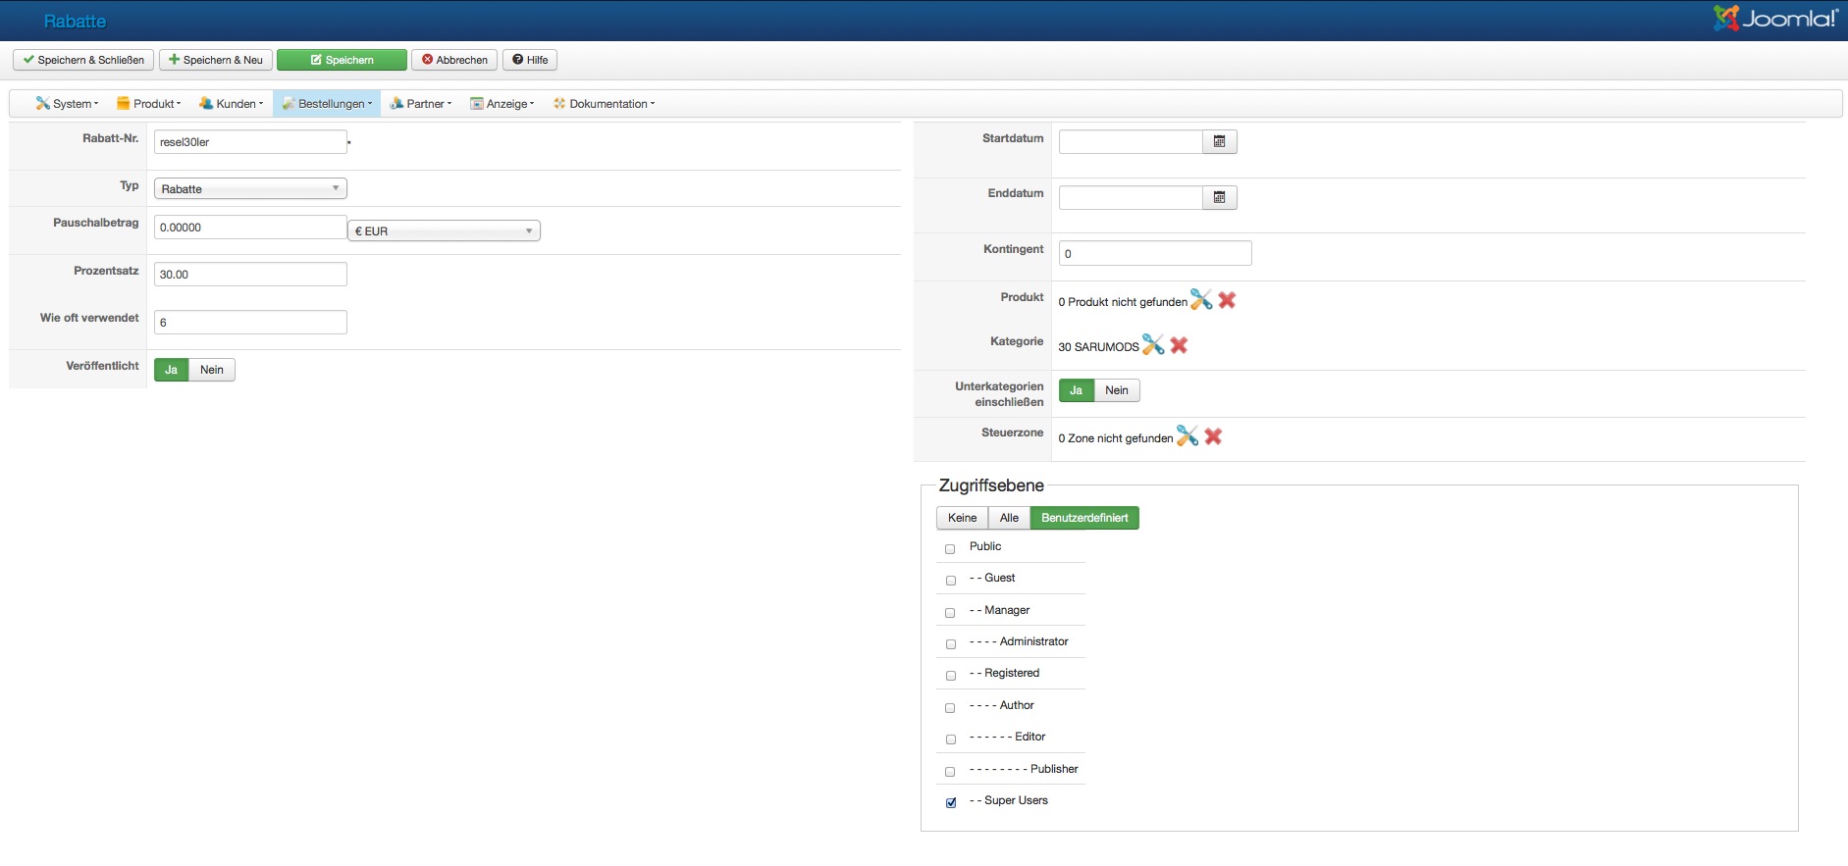Tick the Editor access checkbox

pyautogui.click(x=950, y=739)
